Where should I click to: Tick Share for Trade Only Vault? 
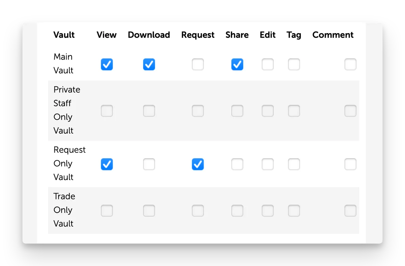237,211
